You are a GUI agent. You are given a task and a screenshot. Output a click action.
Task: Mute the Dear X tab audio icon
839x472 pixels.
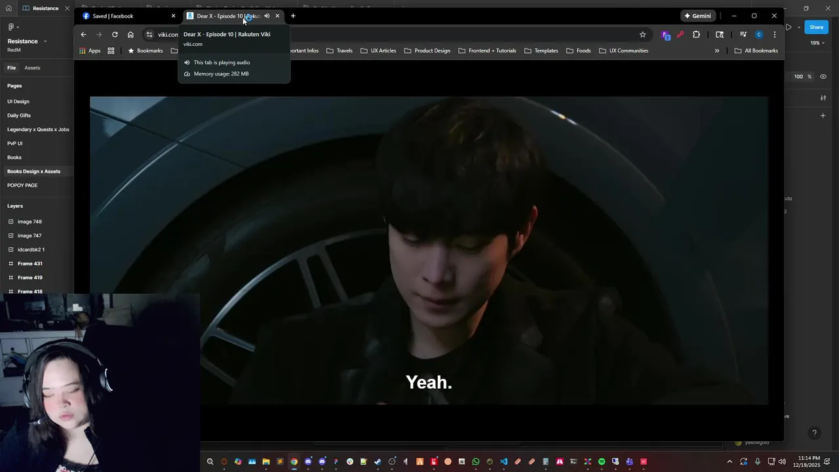point(267,16)
